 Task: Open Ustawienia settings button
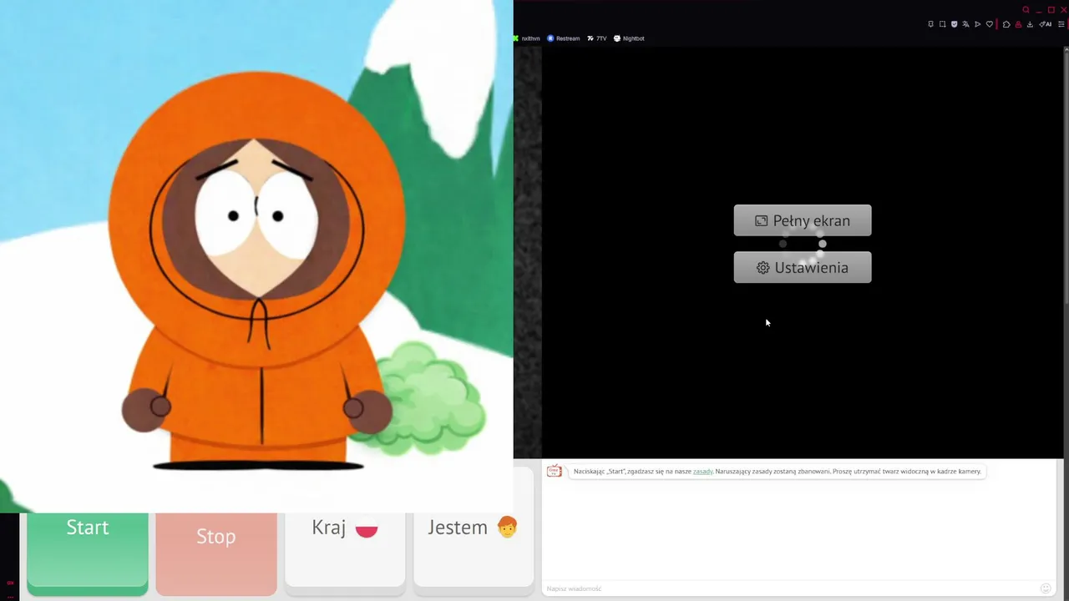pos(803,267)
